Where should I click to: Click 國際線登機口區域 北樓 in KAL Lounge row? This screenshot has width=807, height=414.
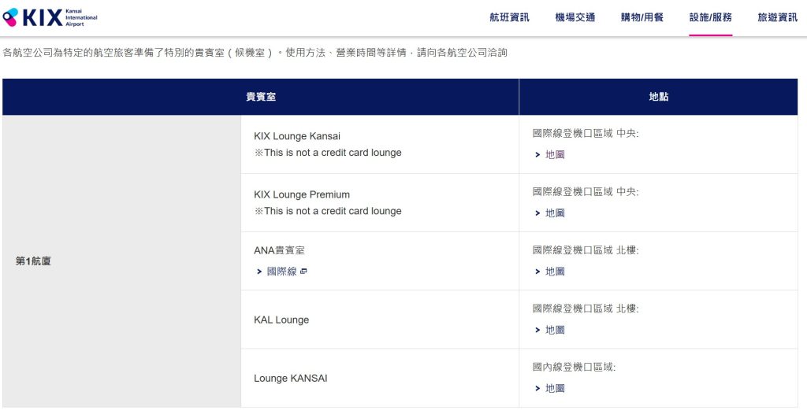(x=586, y=309)
